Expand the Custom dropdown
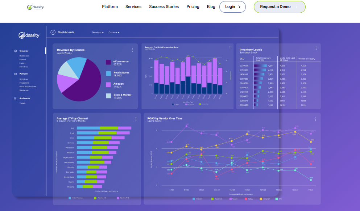 pyautogui.click(x=113, y=33)
